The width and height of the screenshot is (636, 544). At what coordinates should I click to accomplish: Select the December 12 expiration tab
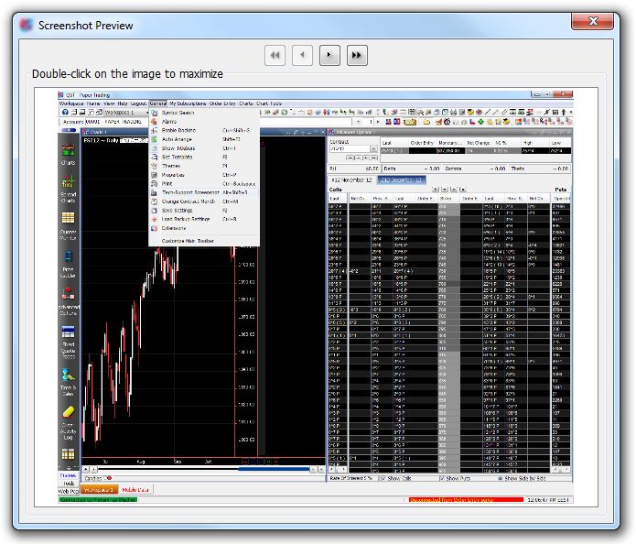tap(402, 180)
